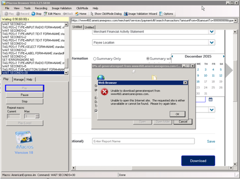Screen dimensions: 240x179
Task: Click the folder icon in download dialog
Action: pos(154,78)
